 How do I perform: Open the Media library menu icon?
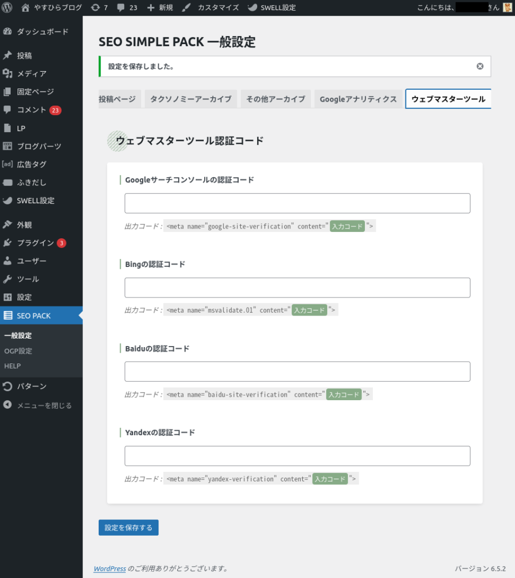click(x=8, y=73)
